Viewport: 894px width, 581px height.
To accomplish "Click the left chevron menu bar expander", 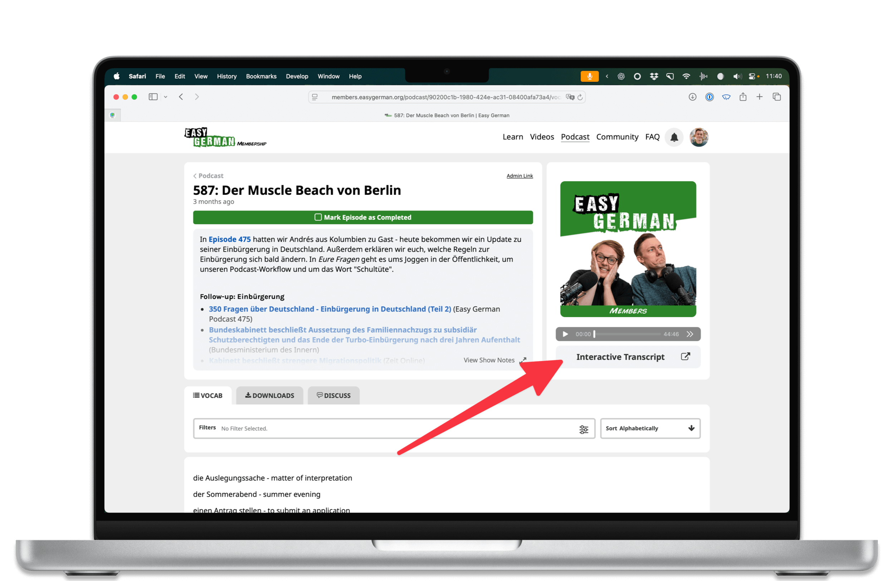I will click(606, 76).
